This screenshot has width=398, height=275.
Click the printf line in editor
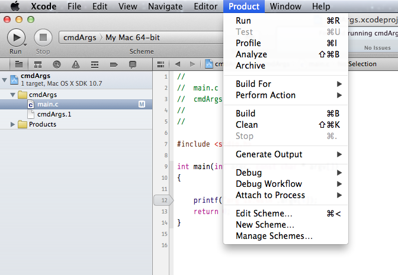(x=208, y=200)
